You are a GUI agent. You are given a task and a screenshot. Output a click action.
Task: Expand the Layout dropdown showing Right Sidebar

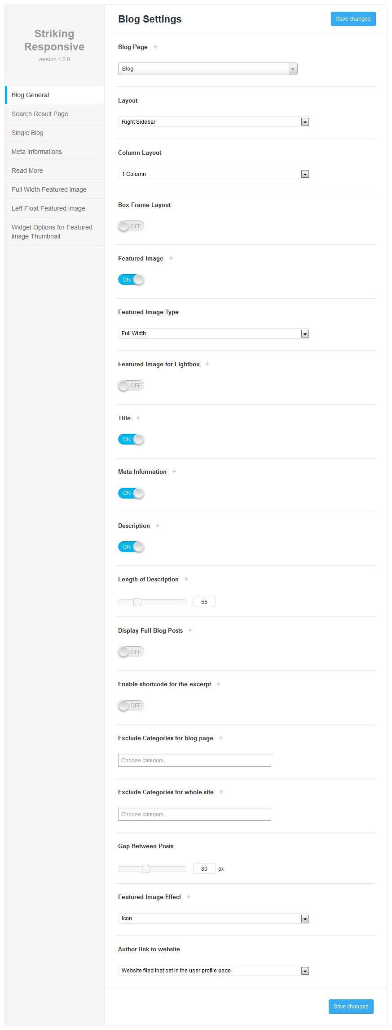point(214,122)
